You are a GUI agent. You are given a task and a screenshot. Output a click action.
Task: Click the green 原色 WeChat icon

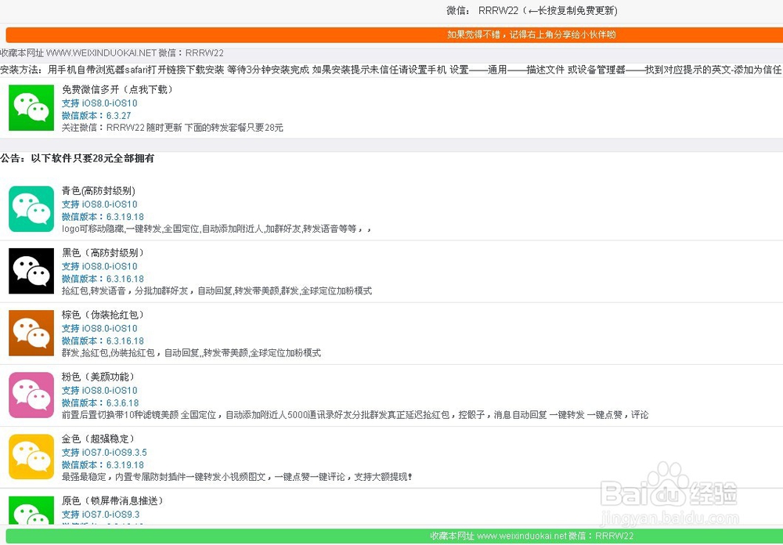click(x=31, y=511)
